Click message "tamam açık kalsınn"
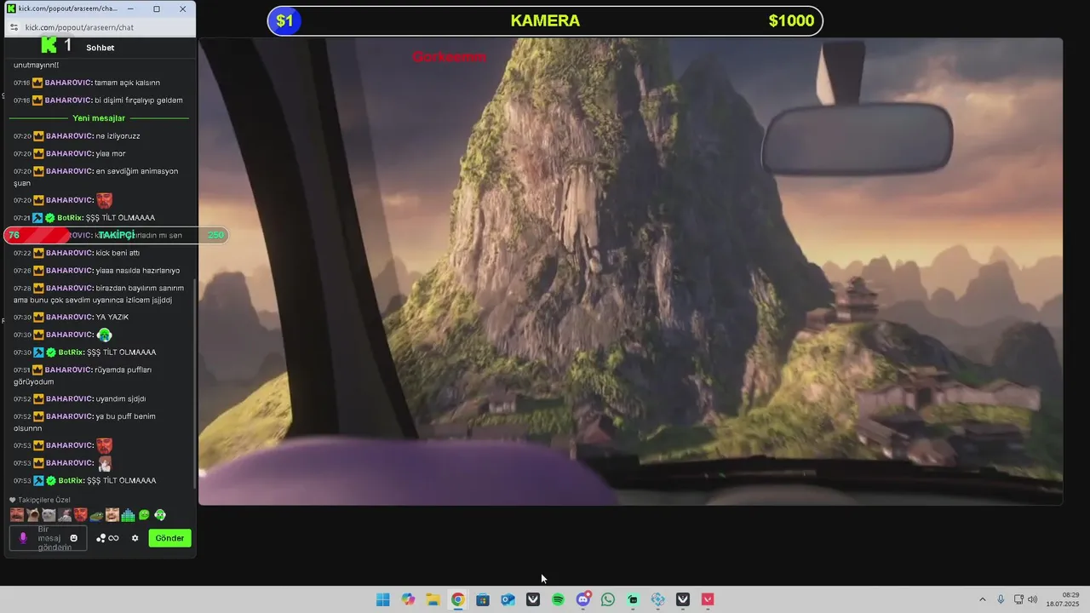Viewport: 1090px width, 613px height. click(127, 83)
